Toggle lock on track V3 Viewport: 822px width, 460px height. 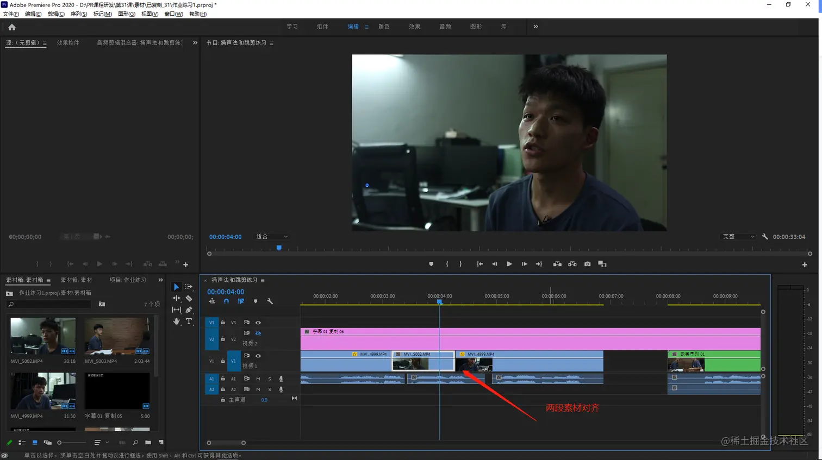click(223, 323)
